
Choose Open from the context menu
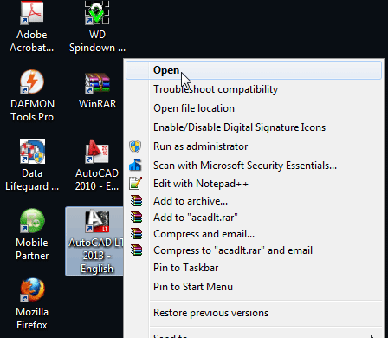254,70
